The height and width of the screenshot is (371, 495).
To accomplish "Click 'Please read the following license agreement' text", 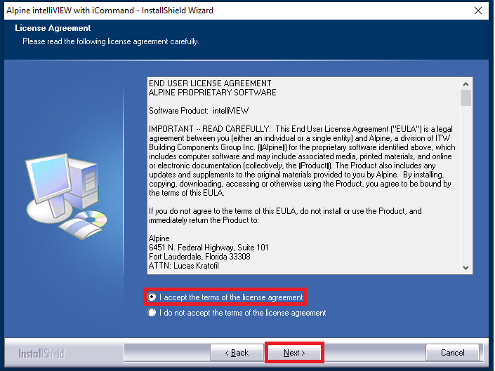I will [x=110, y=41].
